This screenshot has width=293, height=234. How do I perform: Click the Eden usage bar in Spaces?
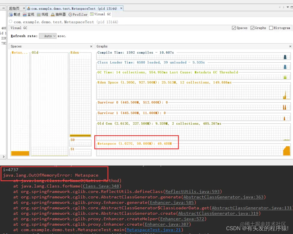[80, 136]
